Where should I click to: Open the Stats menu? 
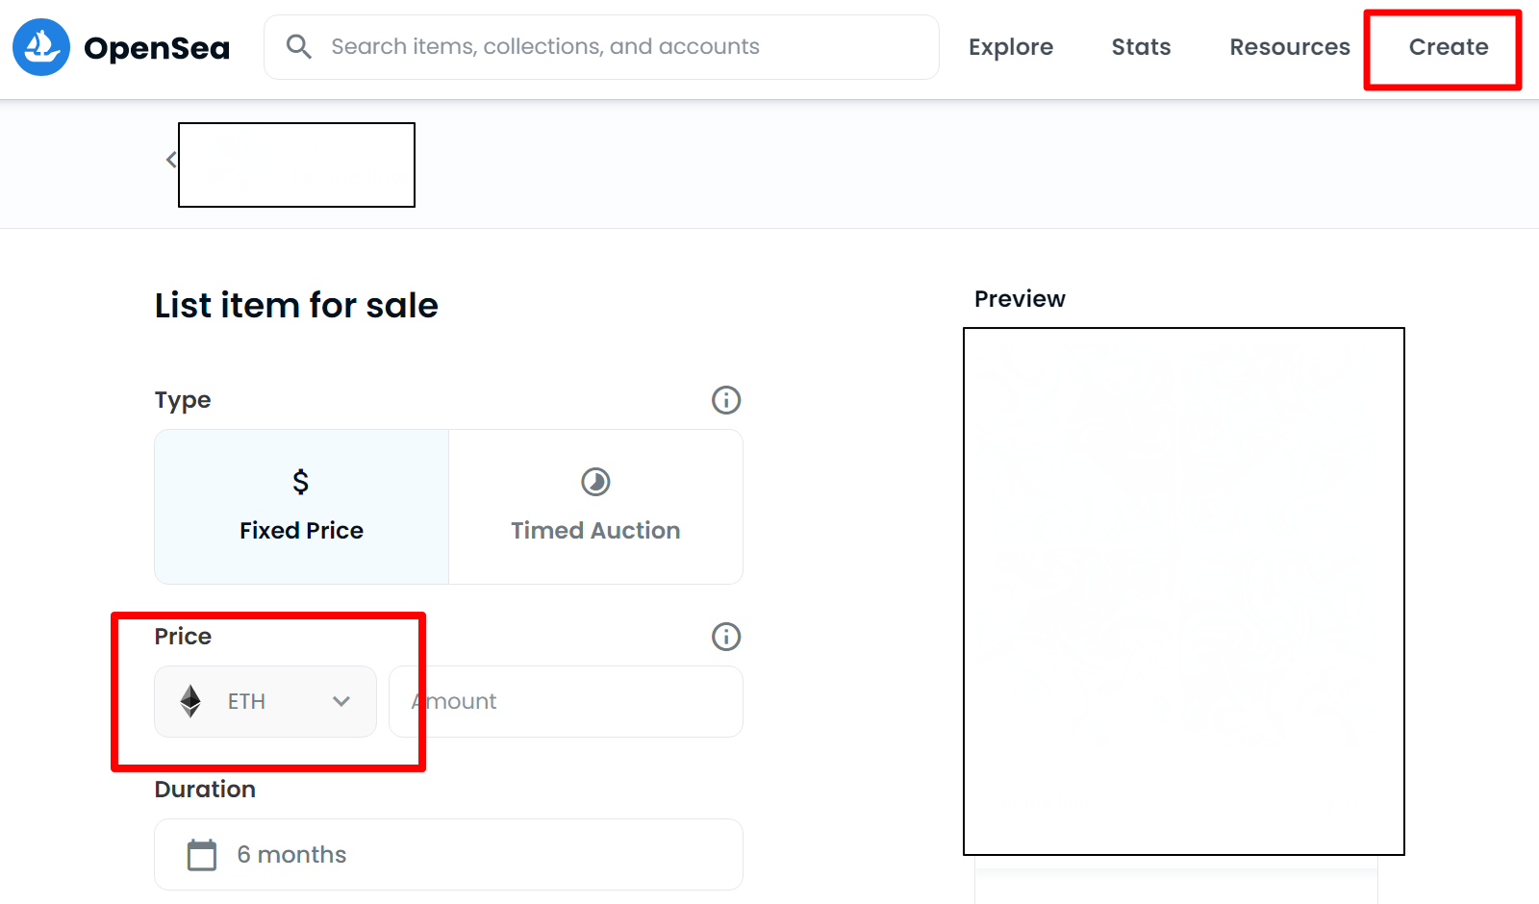(1141, 47)
